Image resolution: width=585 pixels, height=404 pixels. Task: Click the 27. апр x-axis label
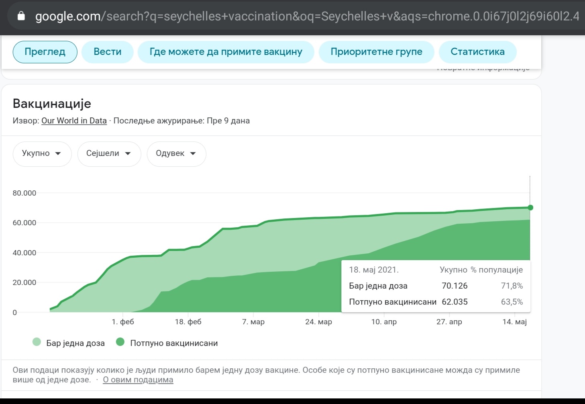(x=449, y=322)
